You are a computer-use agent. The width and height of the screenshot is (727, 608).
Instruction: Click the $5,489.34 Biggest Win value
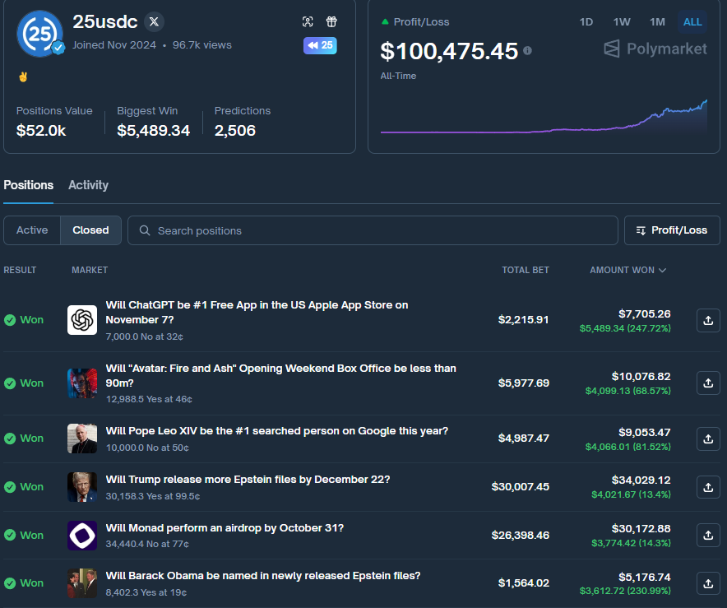(154, 130)
